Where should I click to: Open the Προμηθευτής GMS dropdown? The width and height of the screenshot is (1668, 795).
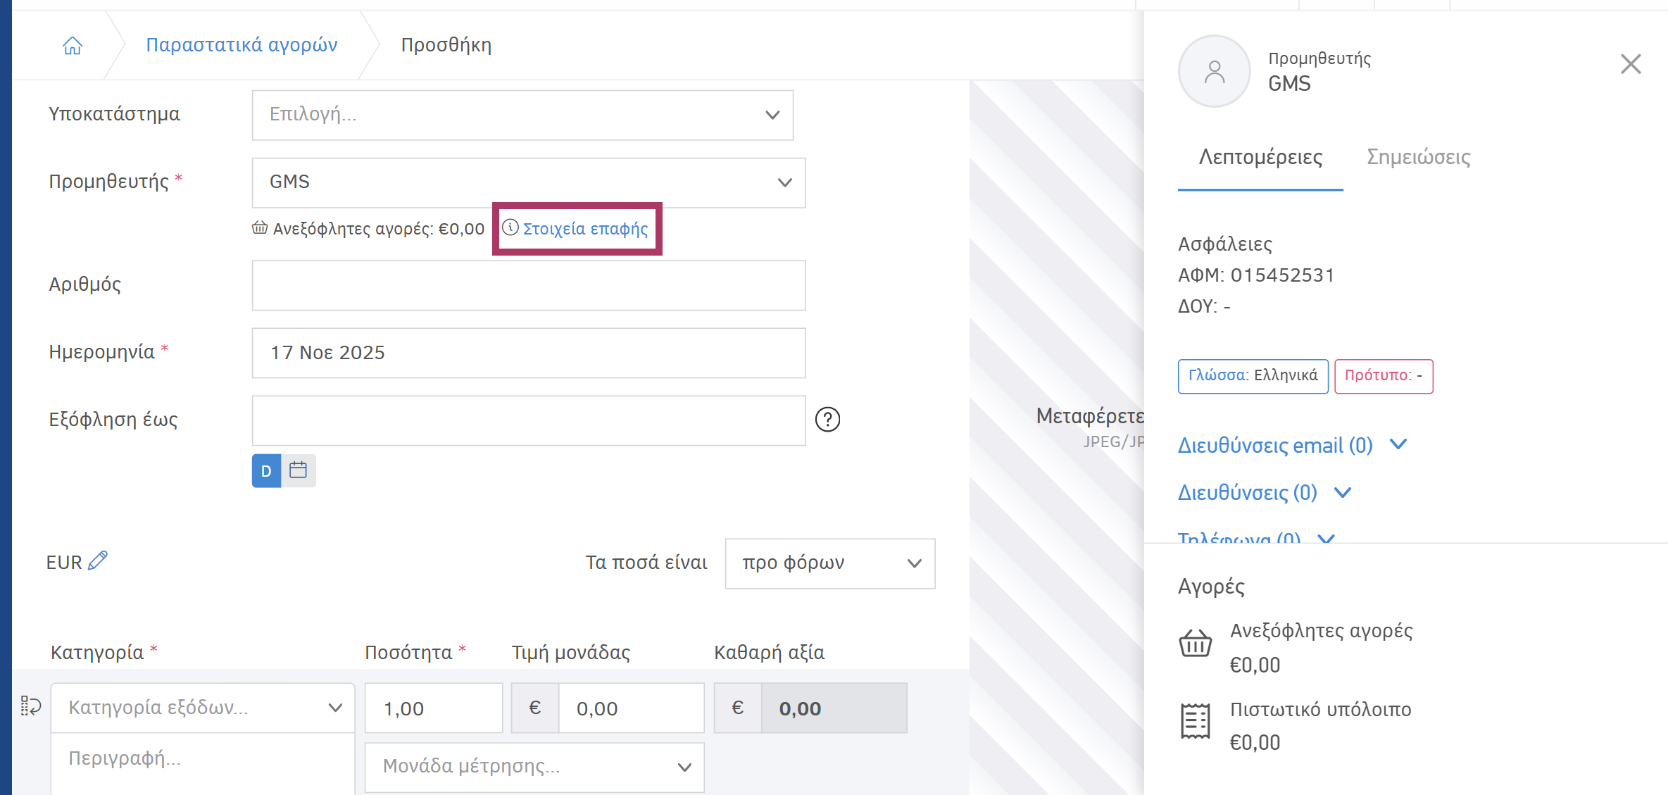[528, 182]
